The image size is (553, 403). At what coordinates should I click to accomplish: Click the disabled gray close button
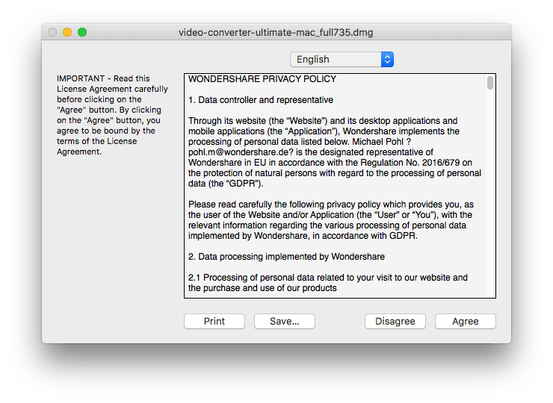pos(52,32)
